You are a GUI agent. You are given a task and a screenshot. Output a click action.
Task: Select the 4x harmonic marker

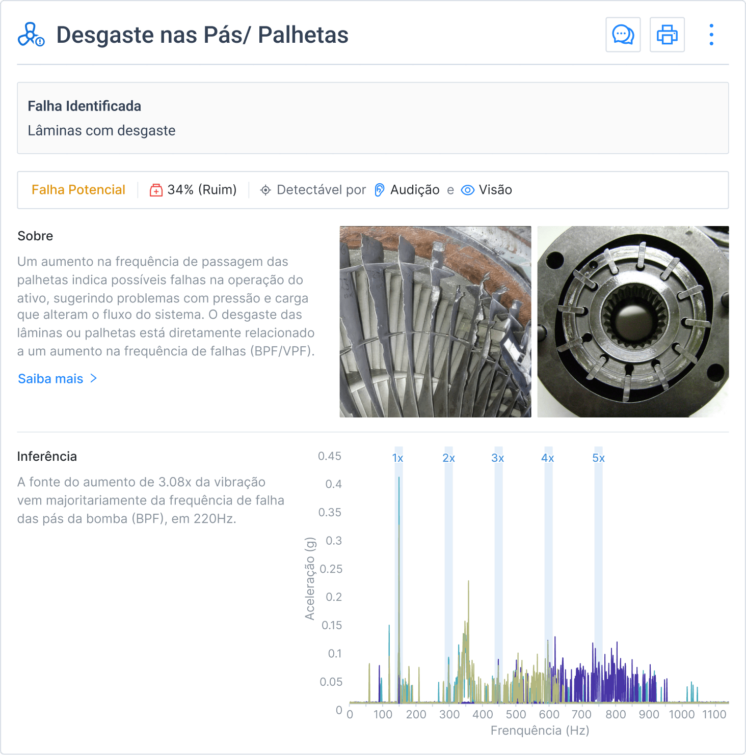[548, 458]
